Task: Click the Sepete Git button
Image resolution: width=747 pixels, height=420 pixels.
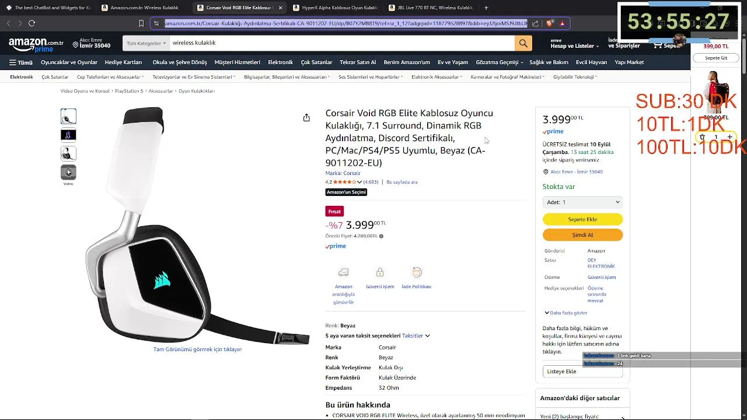Action: click(x=715, y=58)
